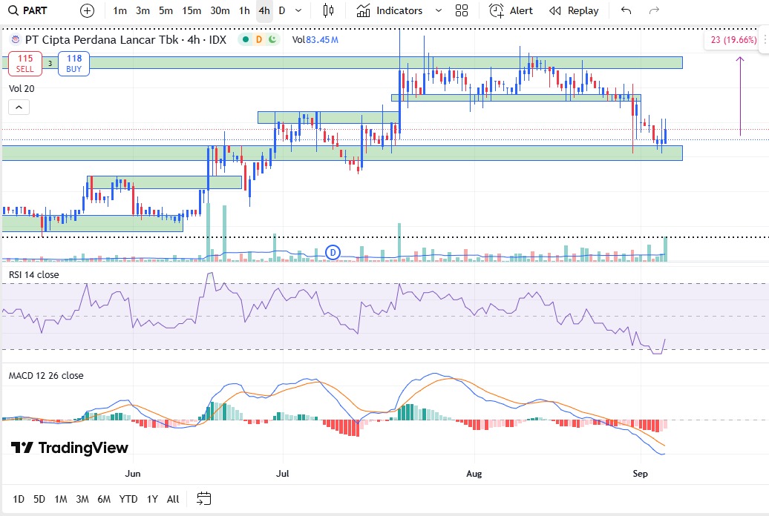Click the Jun label on the time axis
This screenshot has height=516, width=769.
click(x=133, y=474)
